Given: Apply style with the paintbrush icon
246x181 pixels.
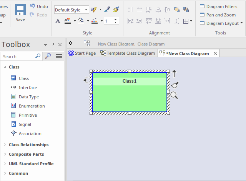Looking at the screenshot, I should pos(117,10).
